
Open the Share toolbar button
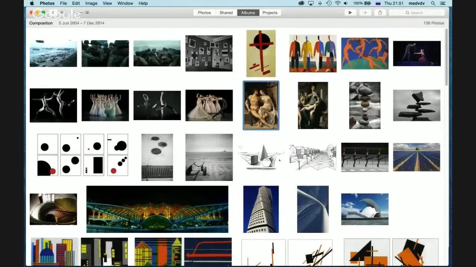tap(380, 13)
